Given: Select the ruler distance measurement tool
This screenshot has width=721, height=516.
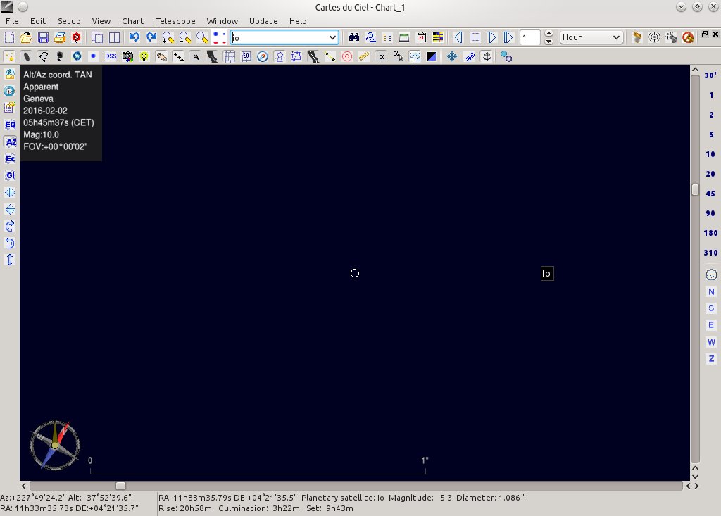Looking at the screenshot, I should (x=364, y=56).
